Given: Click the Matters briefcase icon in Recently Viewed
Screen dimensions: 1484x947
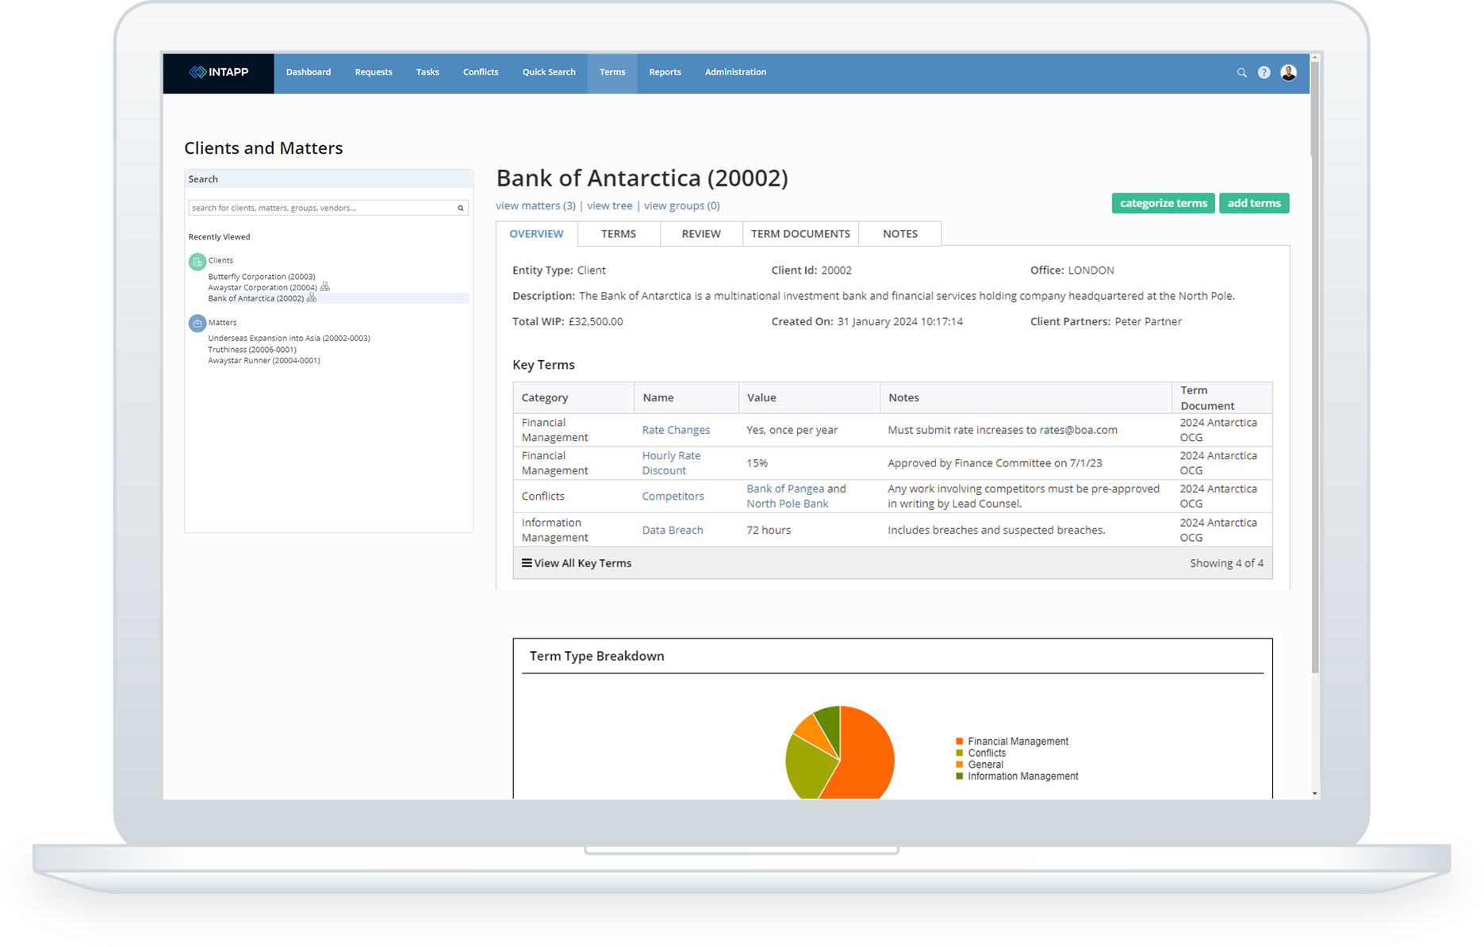Looking at the screenshot, I should point(197,323).
